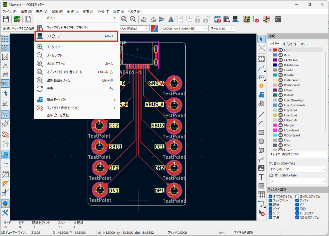Viewport: 329px width, 236px height.
Task: Open the プリセット layer preset dropdown
Action: click(298, 169)
